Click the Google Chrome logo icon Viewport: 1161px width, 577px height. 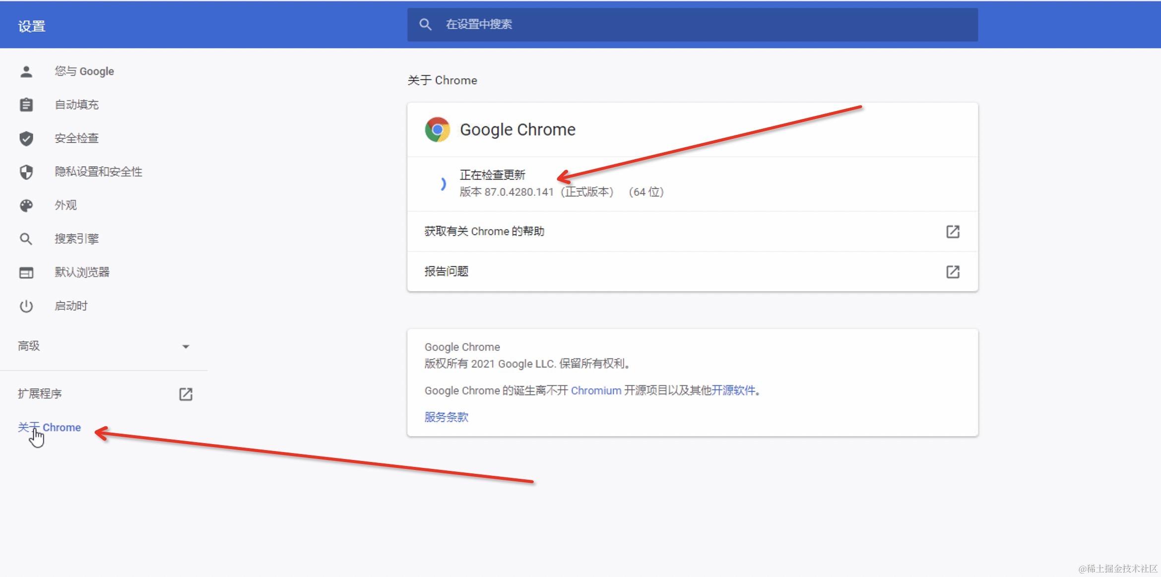coord(437,130)
